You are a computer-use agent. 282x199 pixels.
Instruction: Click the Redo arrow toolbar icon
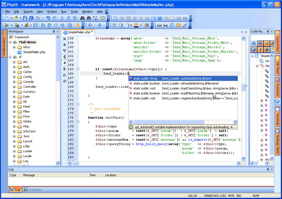[x=55, y=18]
